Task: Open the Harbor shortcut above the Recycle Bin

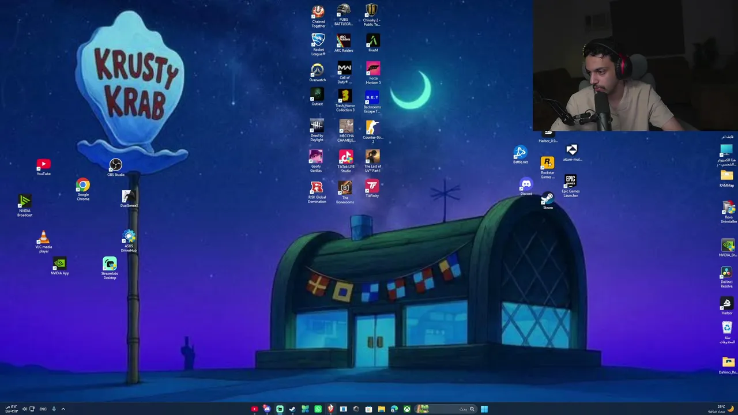Action: (x=726, y=307)
